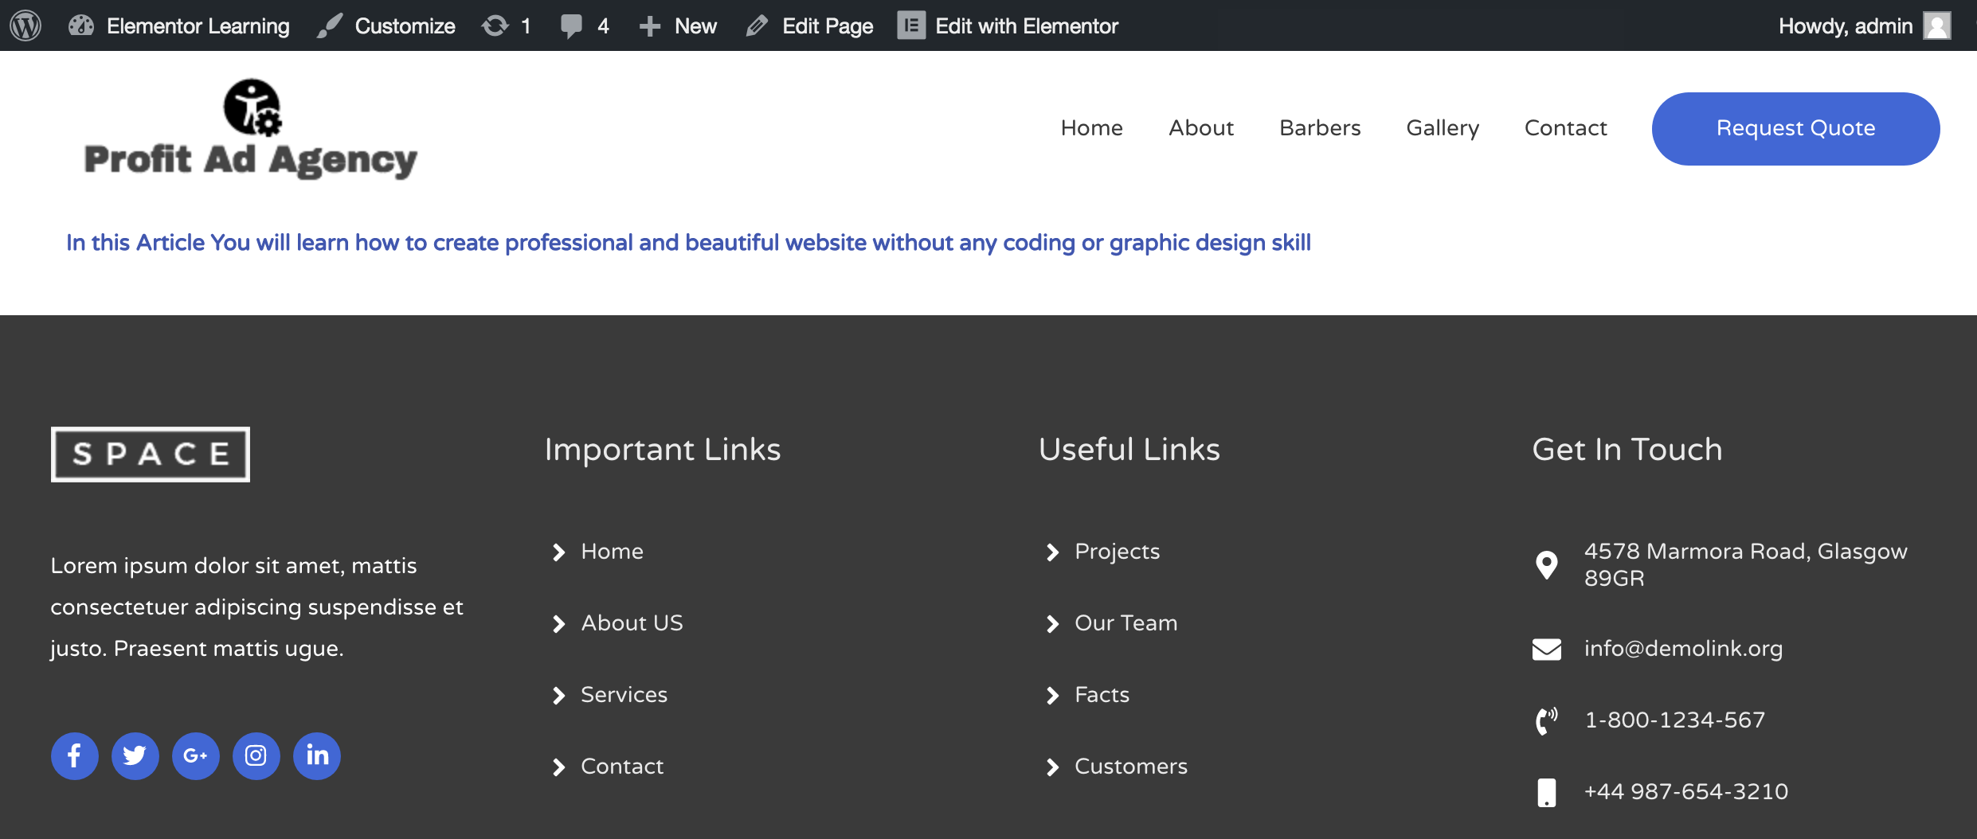This screenshot has width=1977, height=839.
Task: Click the info@demolink.org email link
Action: pos(1683,649)
